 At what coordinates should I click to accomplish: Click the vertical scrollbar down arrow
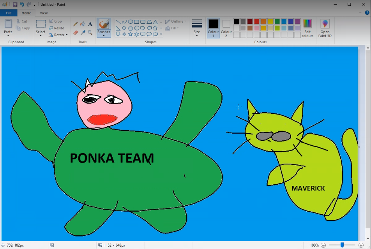[x=368, y=238]
